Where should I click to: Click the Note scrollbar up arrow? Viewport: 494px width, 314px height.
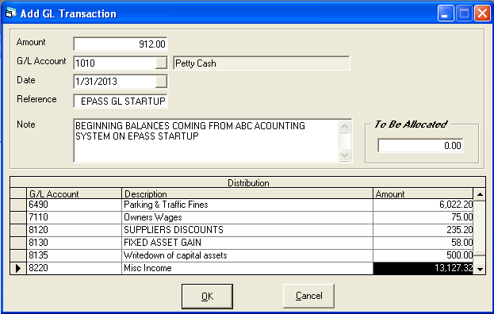click(345, 127)
